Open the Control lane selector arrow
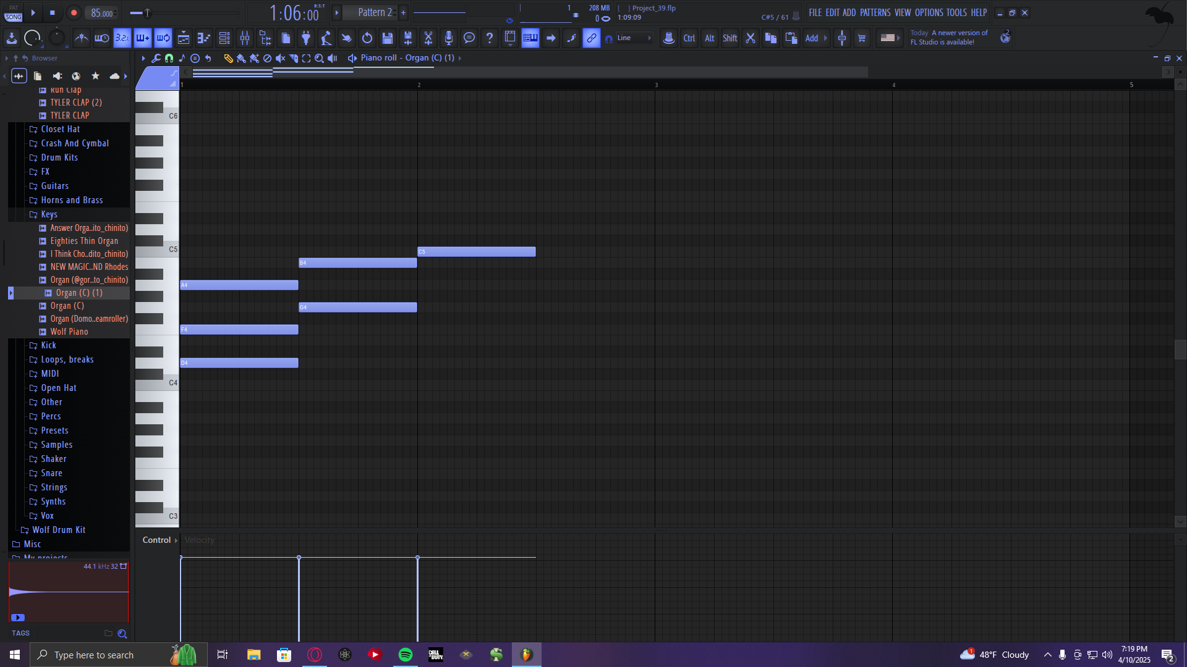The height and width of the screenshot is (667, 1187). tap(176, 540)
